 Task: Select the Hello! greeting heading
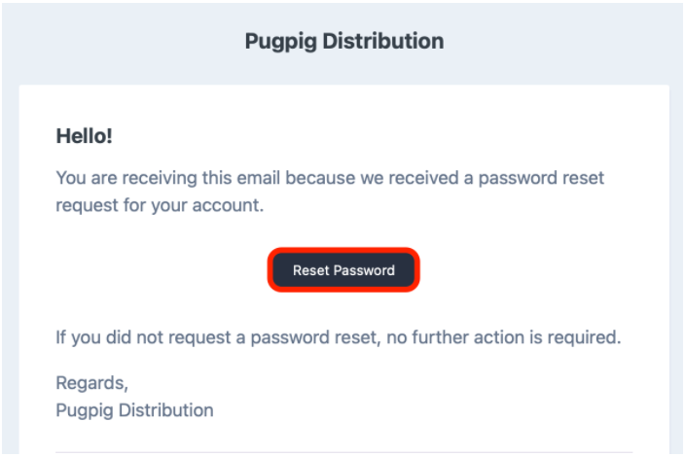(84, 136)
